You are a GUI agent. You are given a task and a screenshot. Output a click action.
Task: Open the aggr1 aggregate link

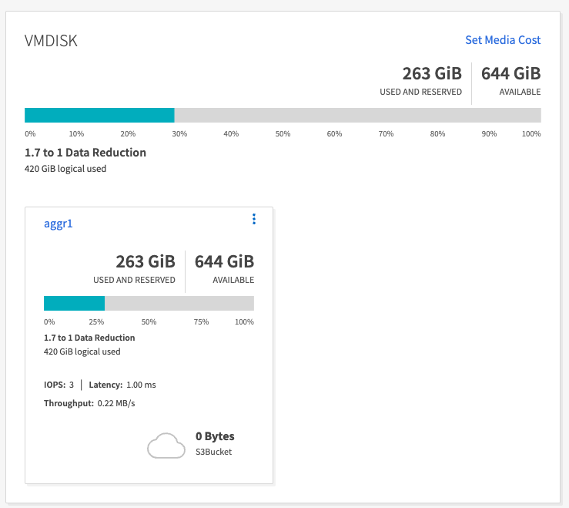(58, 224)
